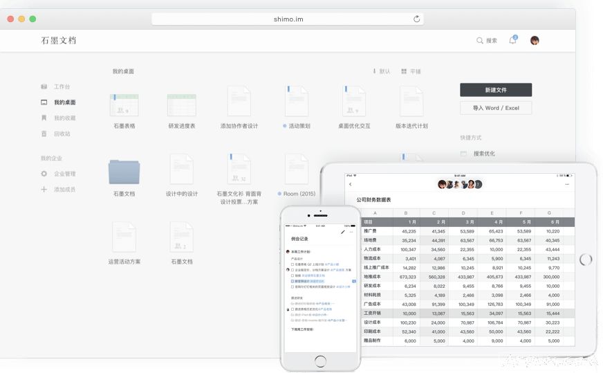Tap the collaborator avatars on the iPad
The image size is (603, 373).
pos(460,184)
